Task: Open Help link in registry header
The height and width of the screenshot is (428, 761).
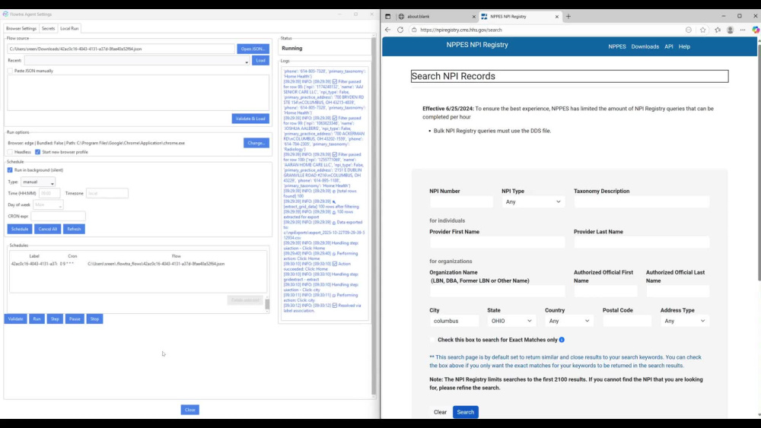Action: pos(684,46)
